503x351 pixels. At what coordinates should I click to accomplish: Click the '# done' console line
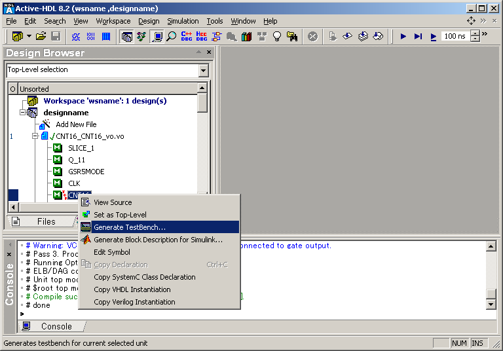point(38,305)
